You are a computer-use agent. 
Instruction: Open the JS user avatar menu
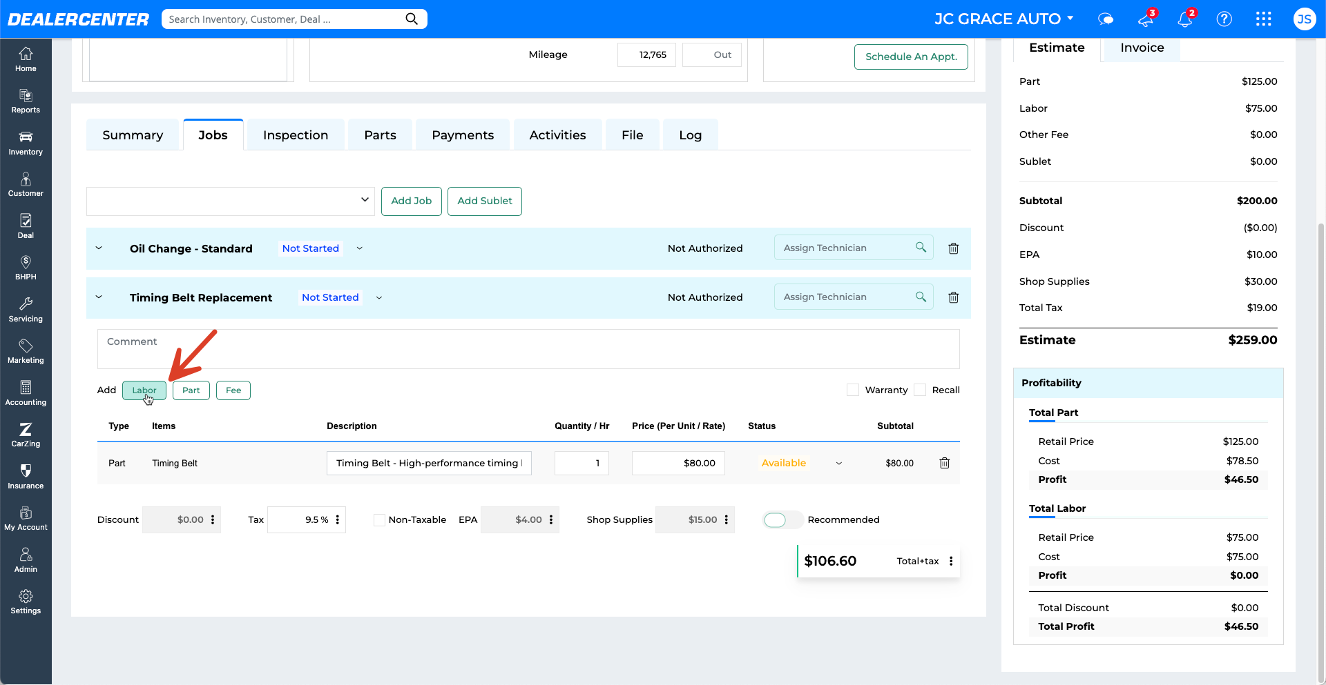pyautogui.click(x=1304, y=19)
